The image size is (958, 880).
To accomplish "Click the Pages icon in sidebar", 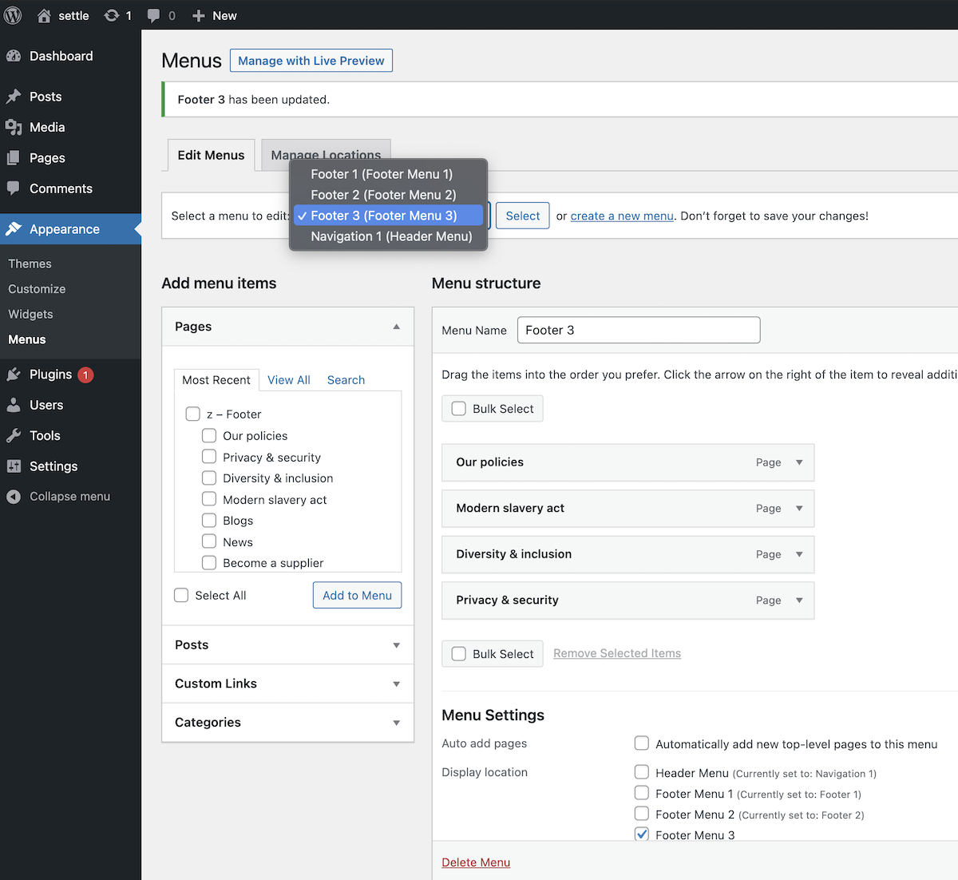I will [x=14, y=158].
